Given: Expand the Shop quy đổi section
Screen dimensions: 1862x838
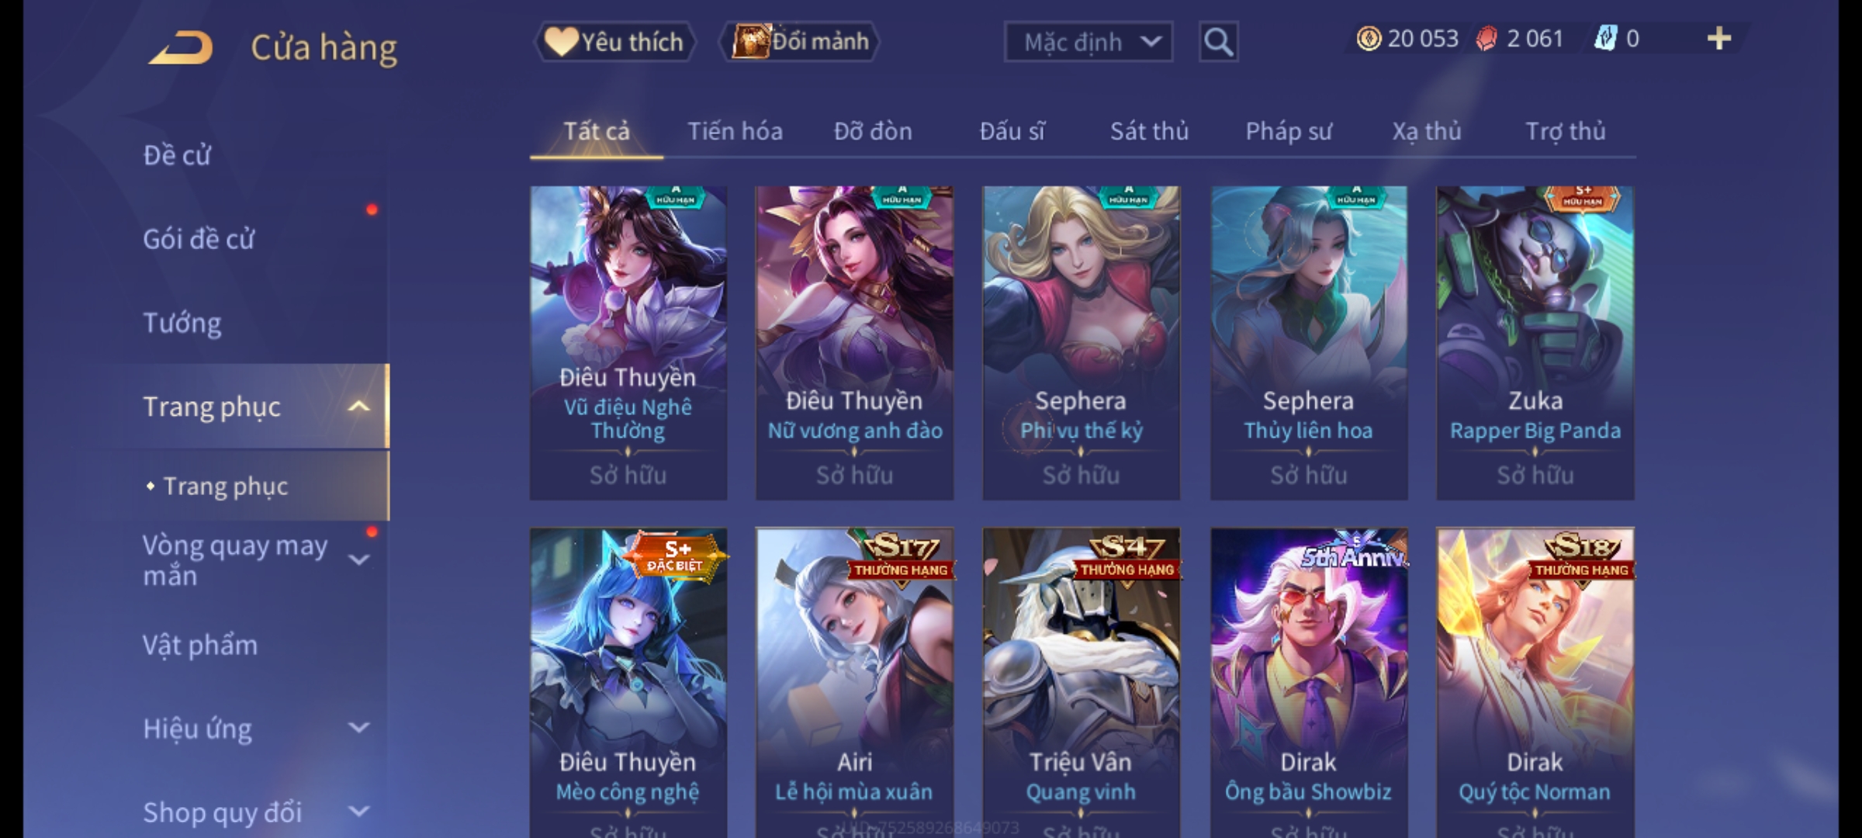Looking at the screenshot, I should tap(359, 812).
